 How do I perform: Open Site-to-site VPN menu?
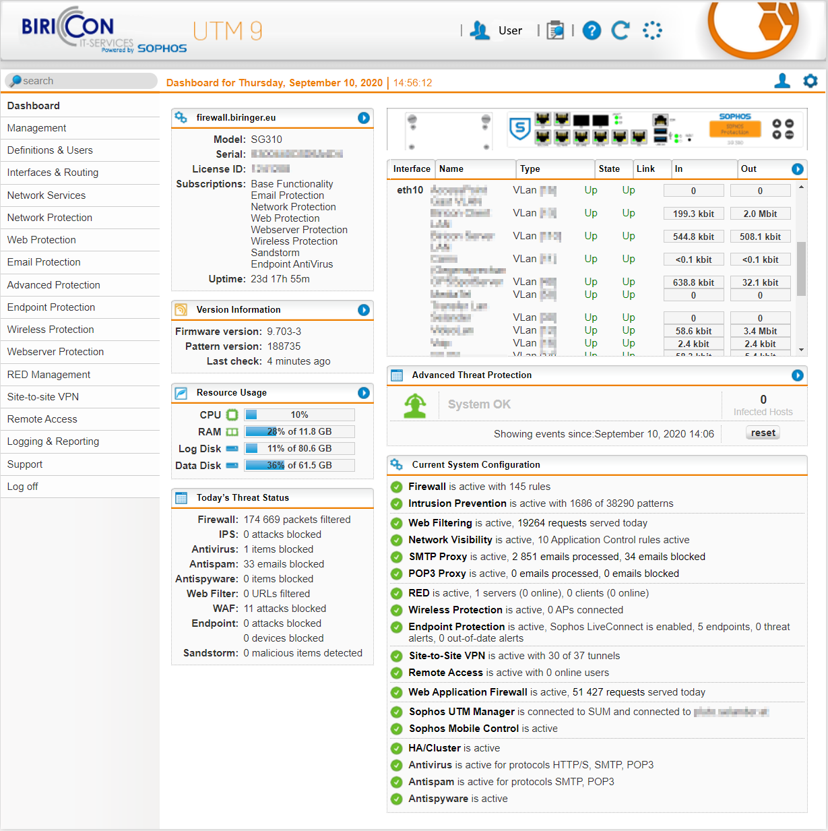pyautogui.click(x=80, y=397)
